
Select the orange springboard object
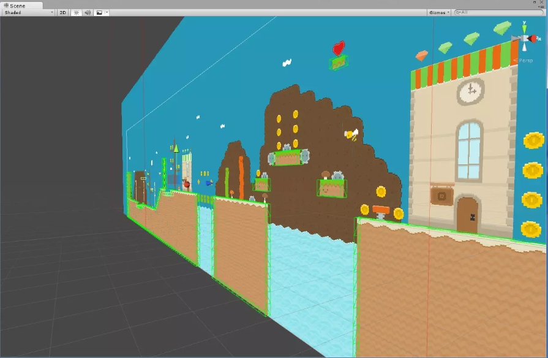coord(381,212)
